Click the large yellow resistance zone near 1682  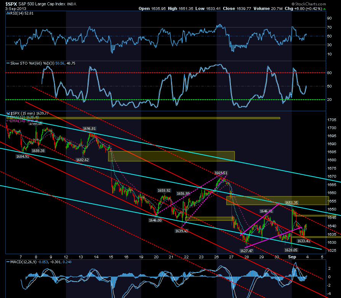171,156
